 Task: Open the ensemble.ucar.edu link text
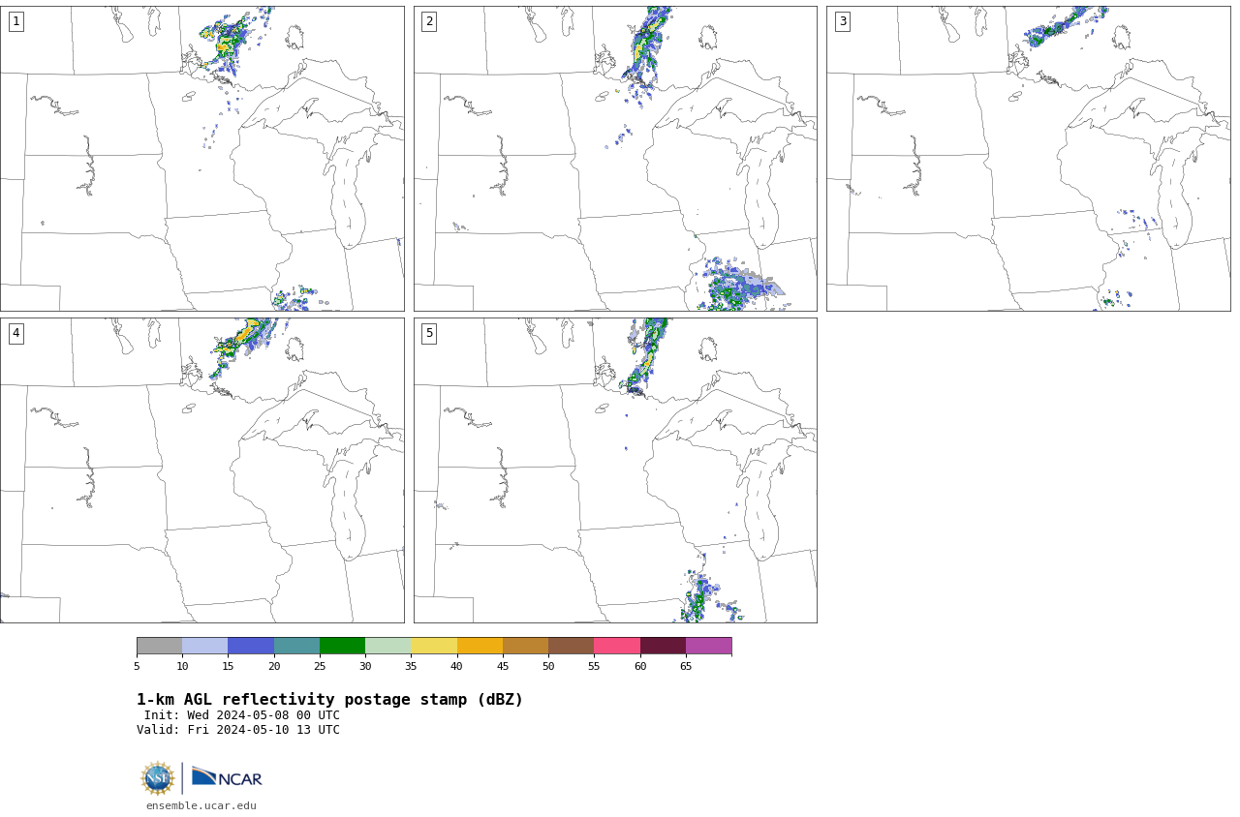pos(201,805)
